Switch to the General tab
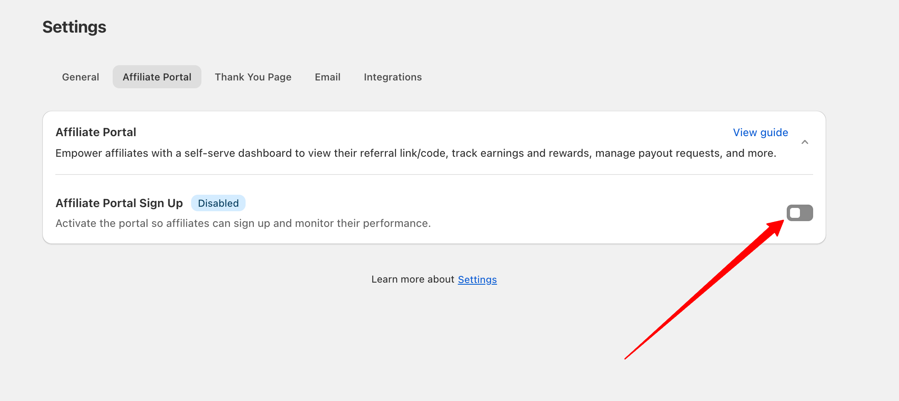This screenshot has width=899, height=401. (x=80, y=77)
